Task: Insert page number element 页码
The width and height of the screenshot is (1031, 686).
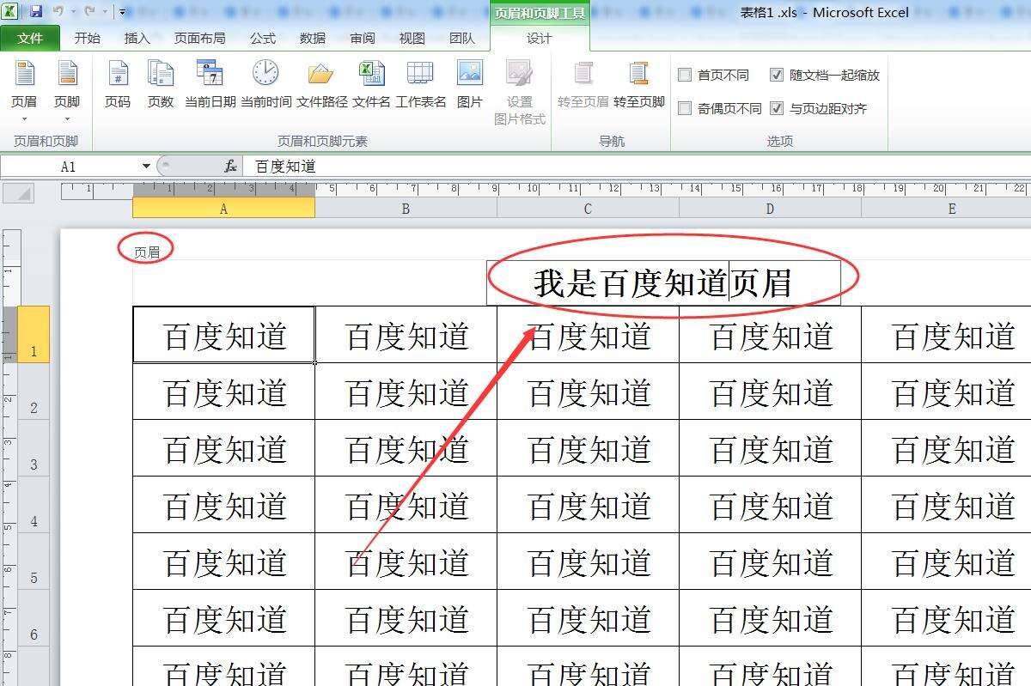Action: (x=118, y=84)
